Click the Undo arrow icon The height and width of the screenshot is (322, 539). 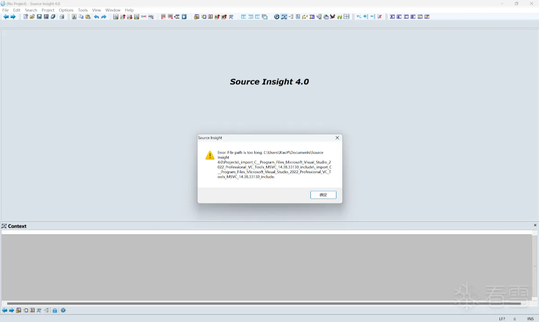tap(96, 17)
